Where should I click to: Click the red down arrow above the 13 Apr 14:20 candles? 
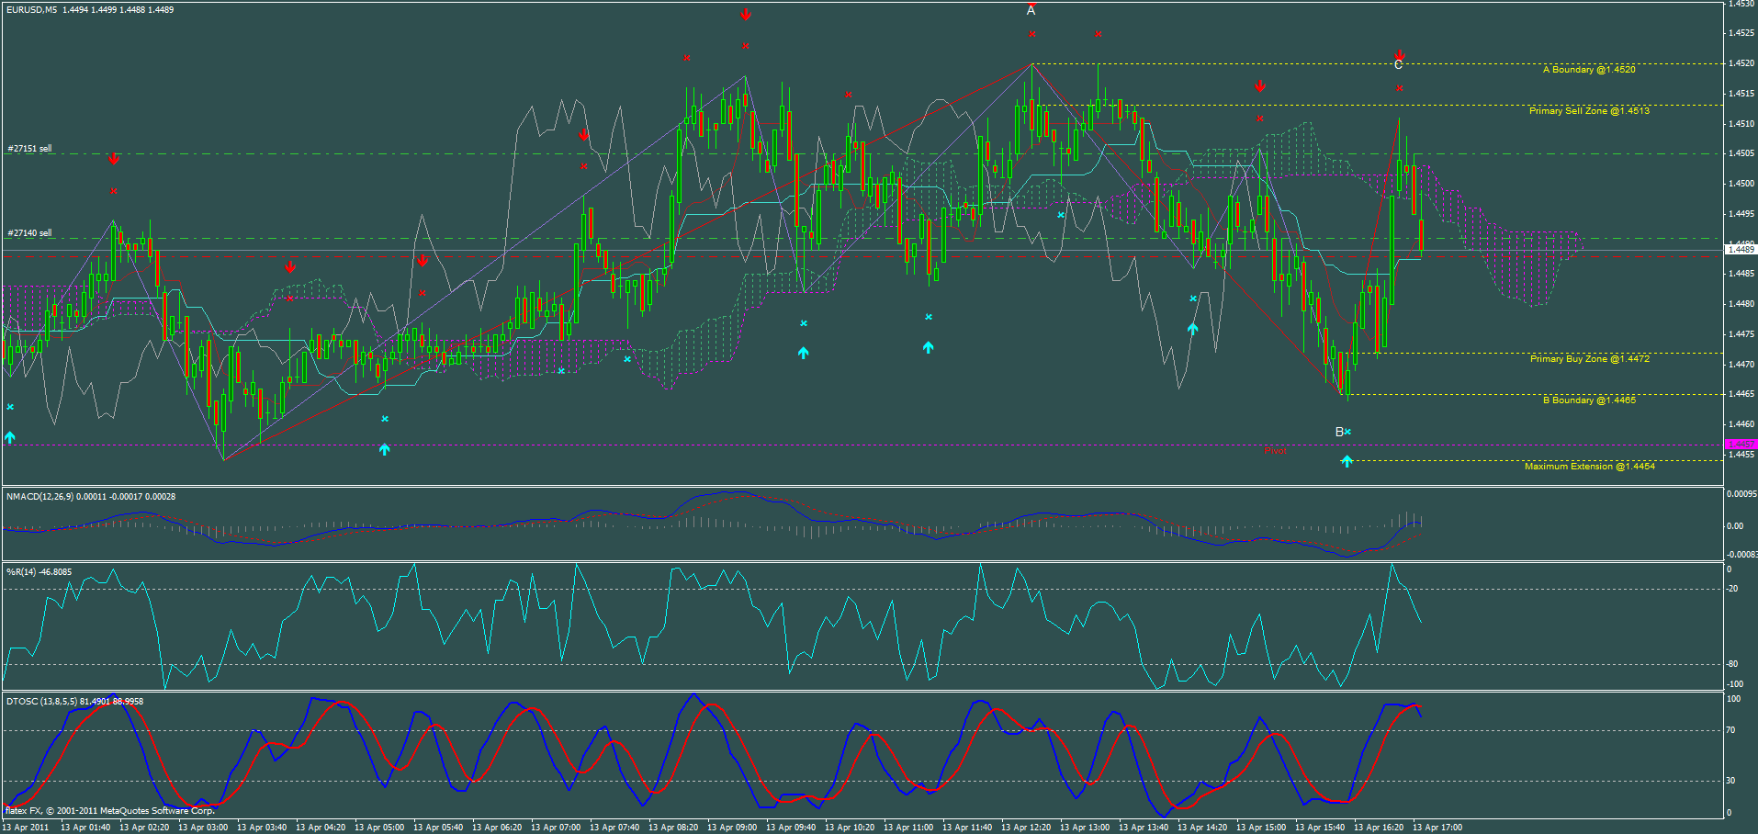[1259, 85]
